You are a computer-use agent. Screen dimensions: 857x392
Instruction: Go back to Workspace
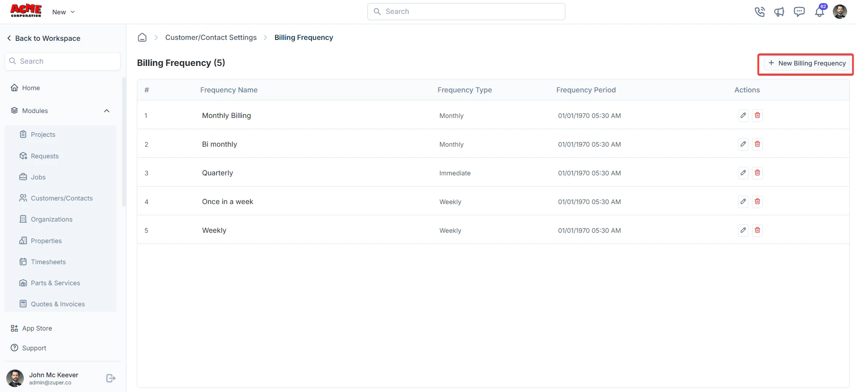point(44,38)
